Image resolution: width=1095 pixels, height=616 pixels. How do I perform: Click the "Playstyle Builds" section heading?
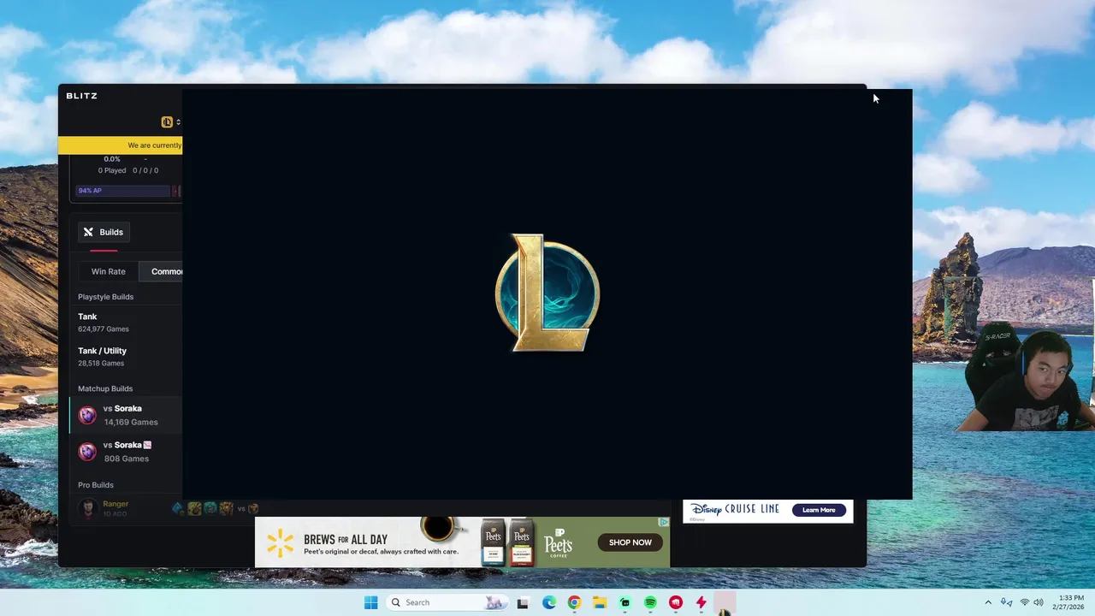pos(106,297)
